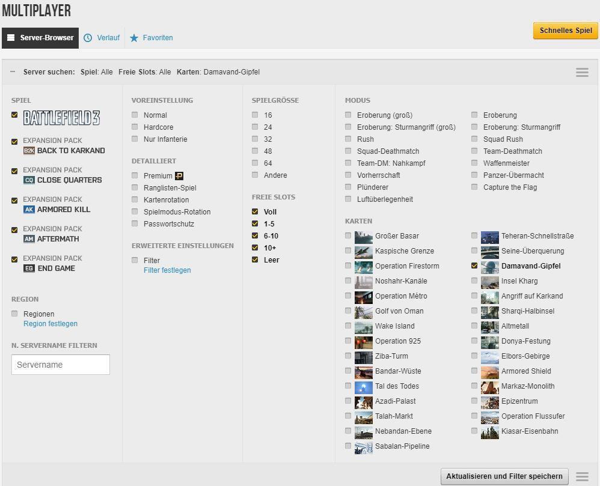Enable the Normal preset checkbox
The height and width of the screenshot is (486, 600).
135,115
